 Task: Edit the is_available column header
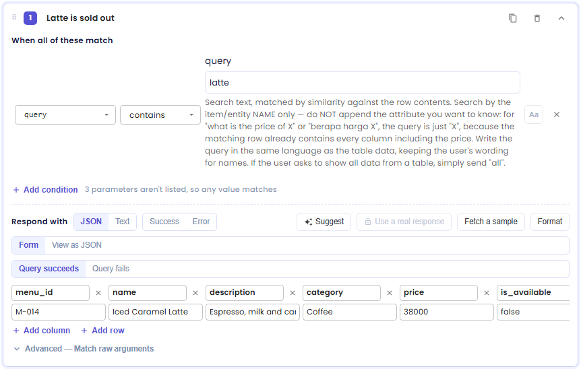pyautogui.click(x=533, y=292)
